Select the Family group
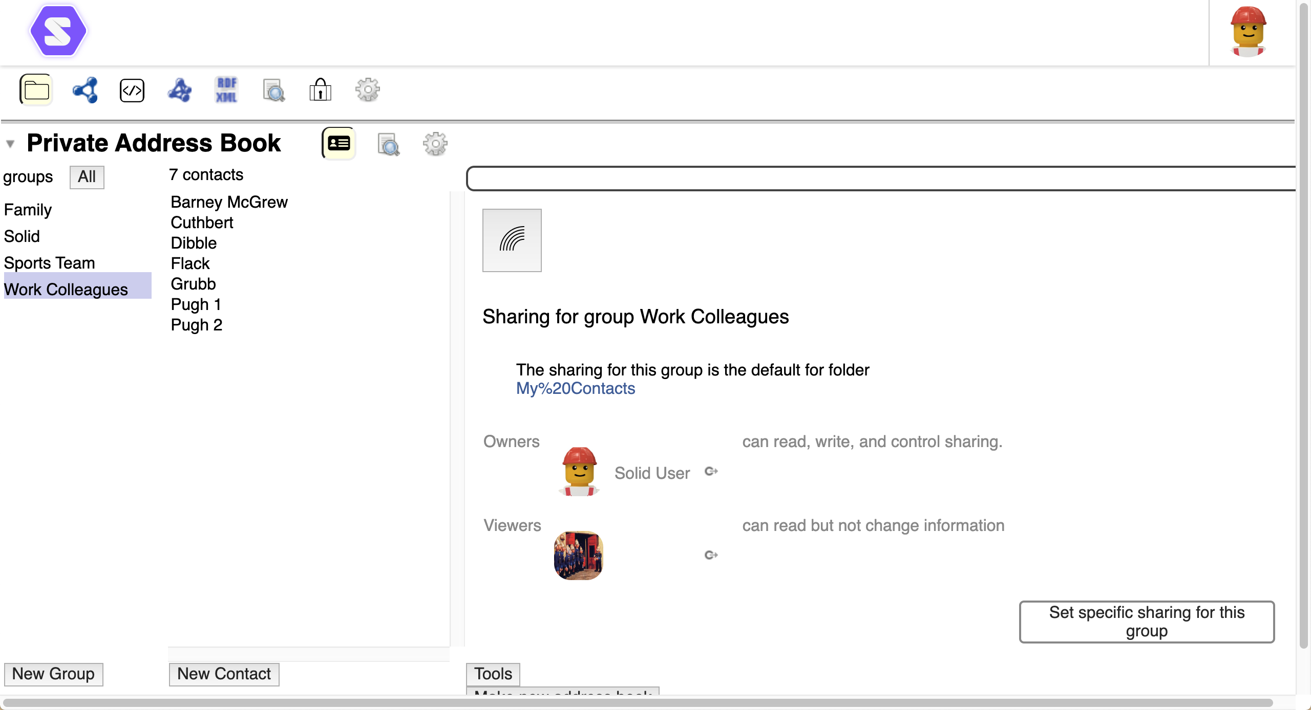The height and width of the screenshot is (710, 1311). tap(27, 209)
